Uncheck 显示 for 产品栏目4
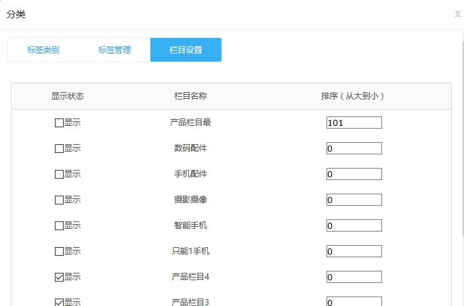 [x=59, y=277]
